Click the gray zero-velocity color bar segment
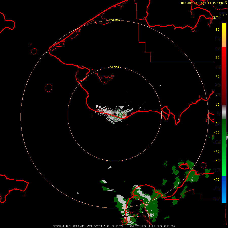This screenshot has width=228, height=228. coord(224,112)
